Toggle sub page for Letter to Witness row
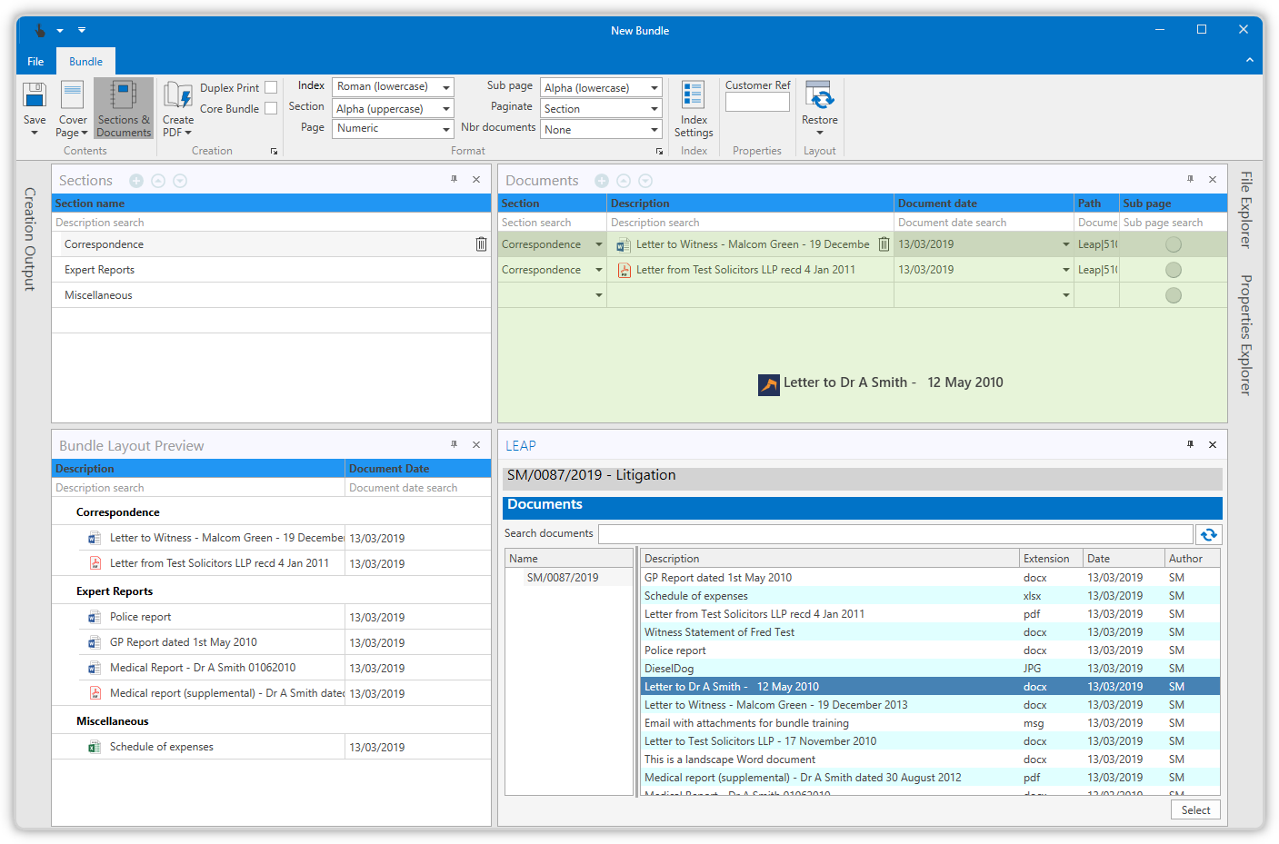Screen dimensions: 1279x844 (x=1173, y=244)
